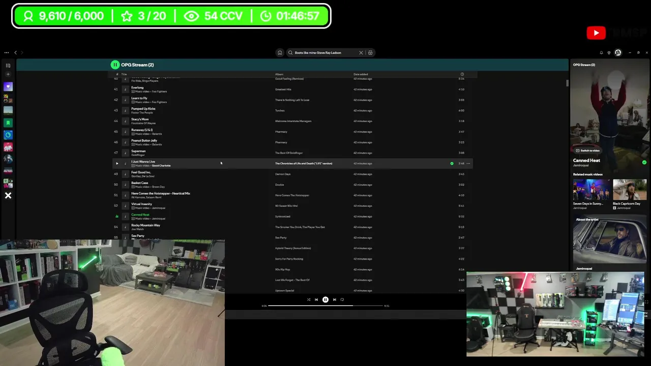
Task: Toggle repeat in the player controls
Action: (x=342, y=299)
